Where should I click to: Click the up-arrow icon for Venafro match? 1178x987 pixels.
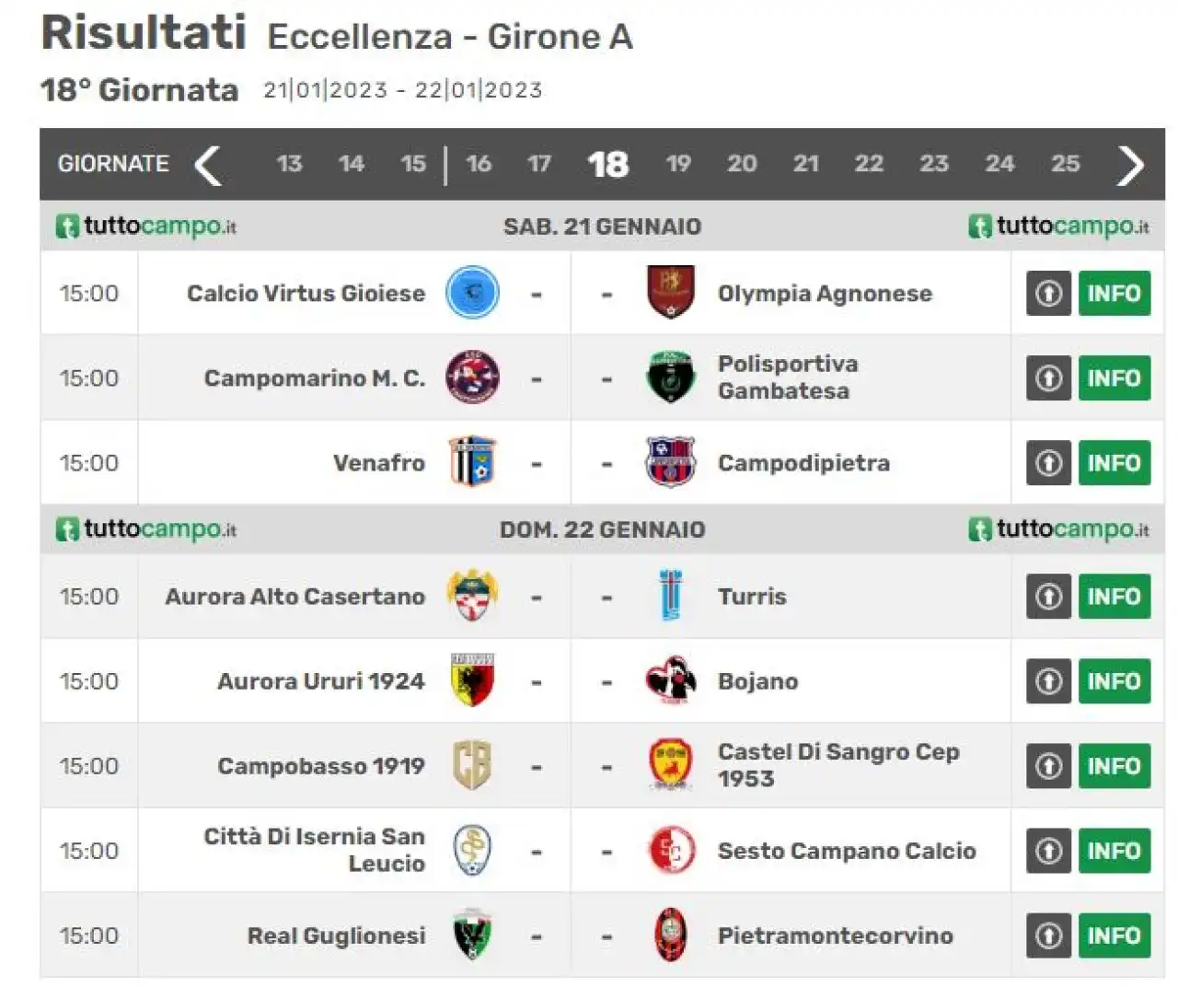[x=1048, y=462]
